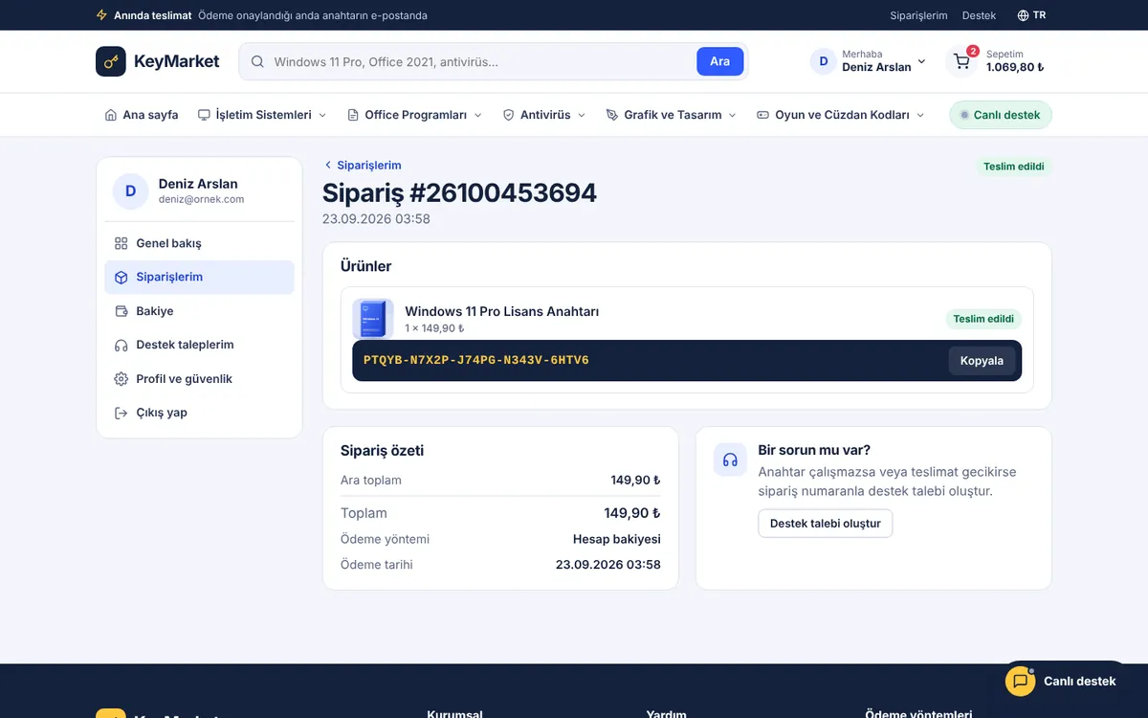Open Profil ve güvenlik settings
This screenshot has height=718, width=1148.
coord(199,379)
